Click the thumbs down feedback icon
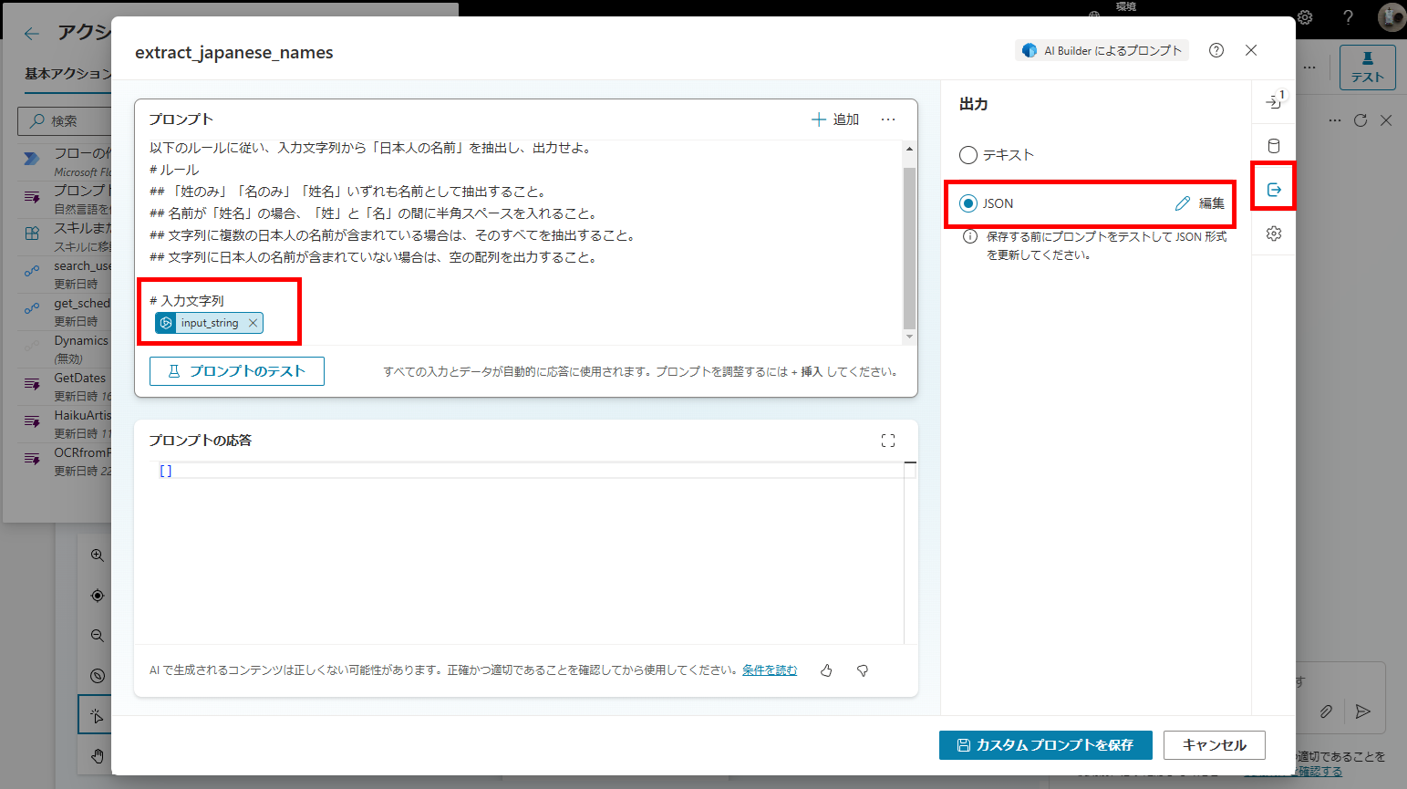 863,670
